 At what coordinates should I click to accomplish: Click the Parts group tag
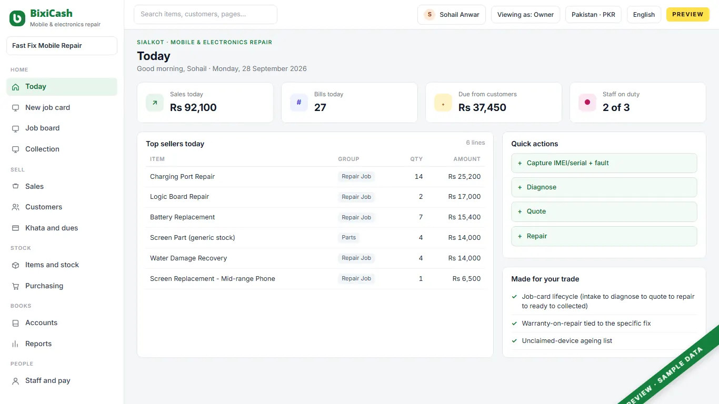pos(349,238)
